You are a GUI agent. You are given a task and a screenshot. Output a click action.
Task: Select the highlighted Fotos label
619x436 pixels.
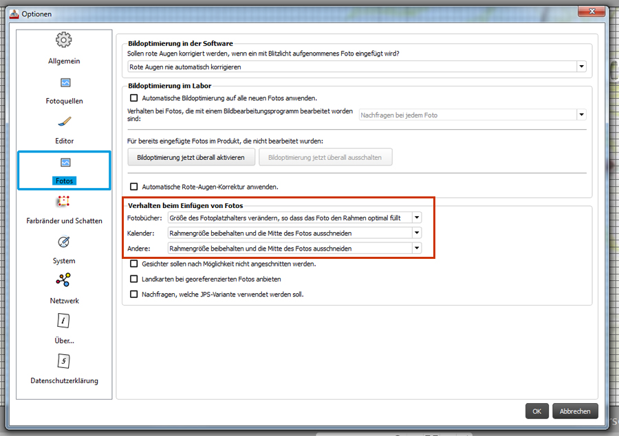click(65, 181)
